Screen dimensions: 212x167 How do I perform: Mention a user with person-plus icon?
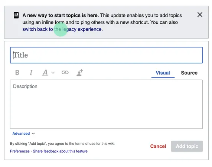point(79,73)
